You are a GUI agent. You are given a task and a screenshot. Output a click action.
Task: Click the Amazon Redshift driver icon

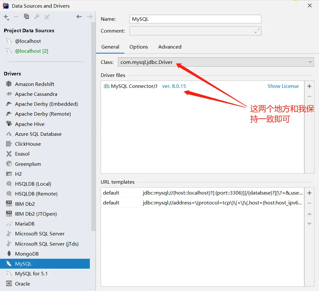[9, 84]
